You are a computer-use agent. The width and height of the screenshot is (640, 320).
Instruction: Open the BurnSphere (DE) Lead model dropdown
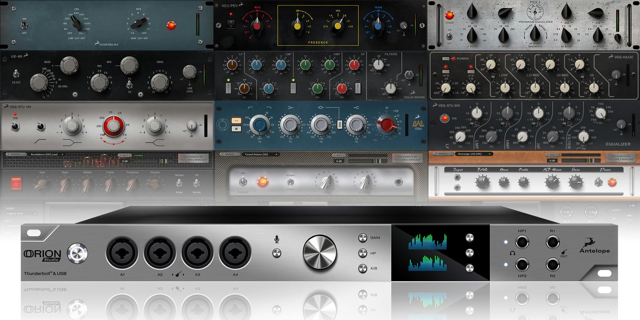click(47, 154)
